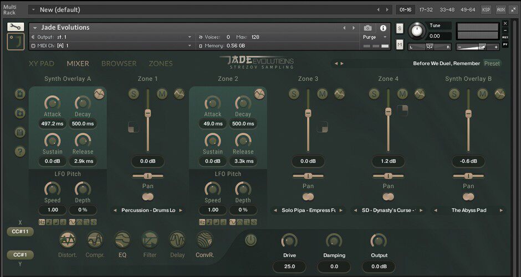
Task: Click the rack minimize view arrows icon
Action: [513, 9]
